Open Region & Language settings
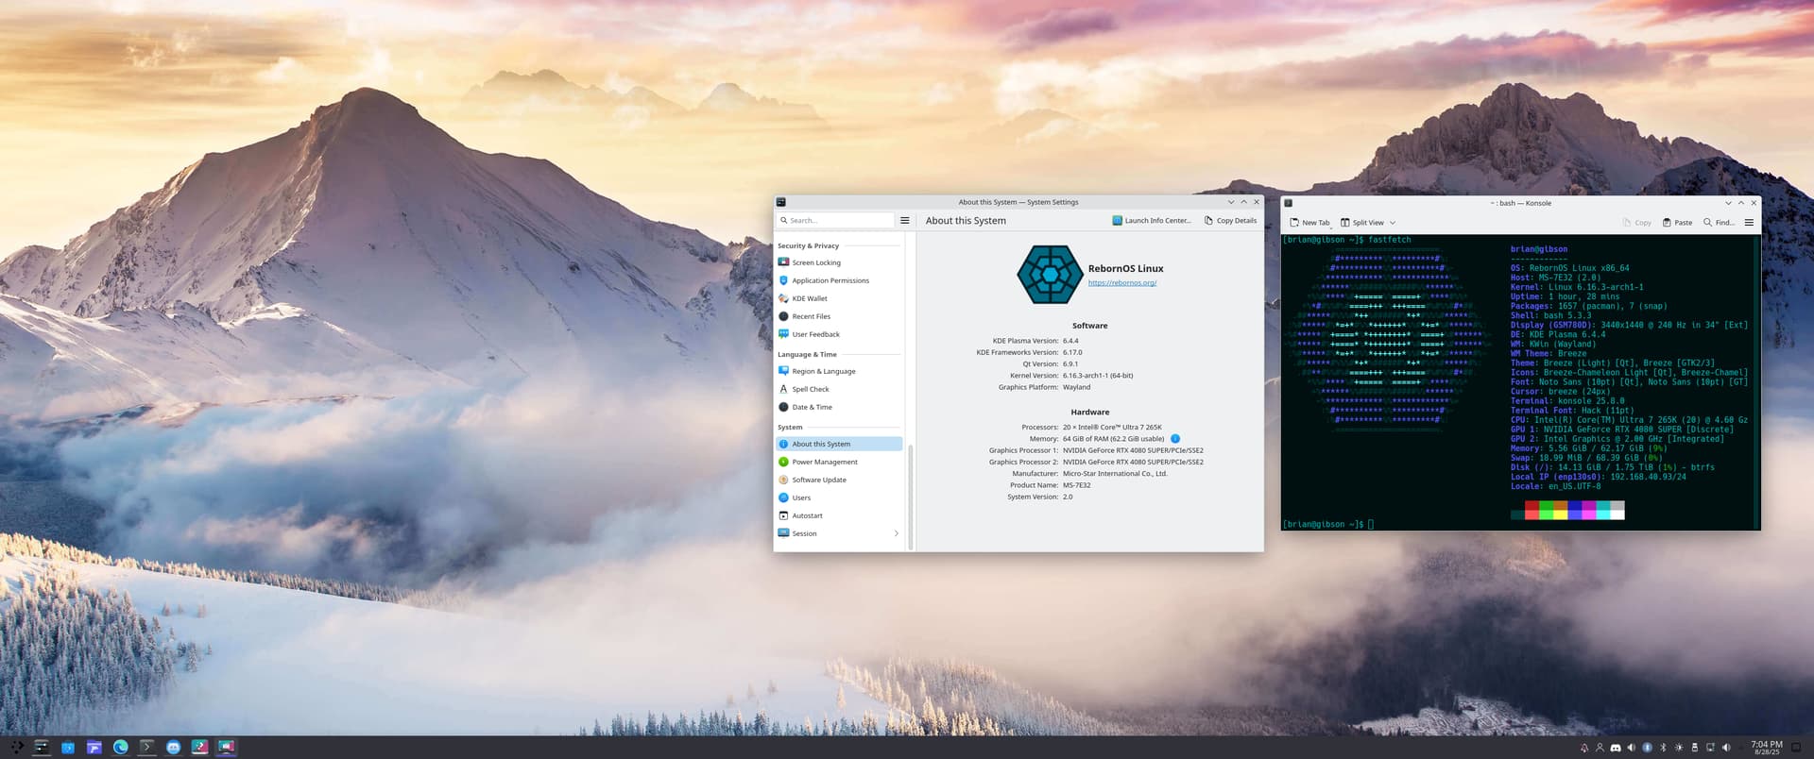The image size is (1814, 759). tap(839, 371)
